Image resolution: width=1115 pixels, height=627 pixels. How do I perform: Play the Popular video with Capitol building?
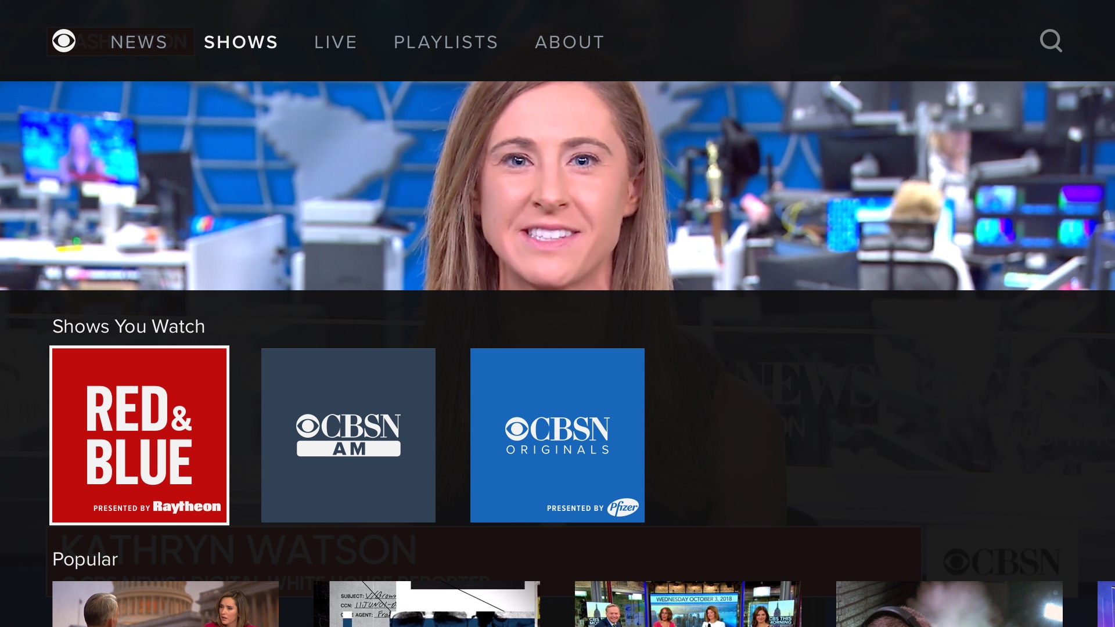[x=166, y=605]
